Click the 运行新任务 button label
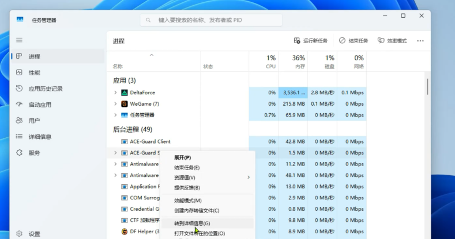The width and height of the screenshot is (455, 239). pyautogui.click(x=315, y=41)
